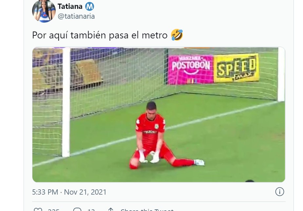Open the Twitter info circle icon
This screenshot has height=211, width=303.
[279, 192]
